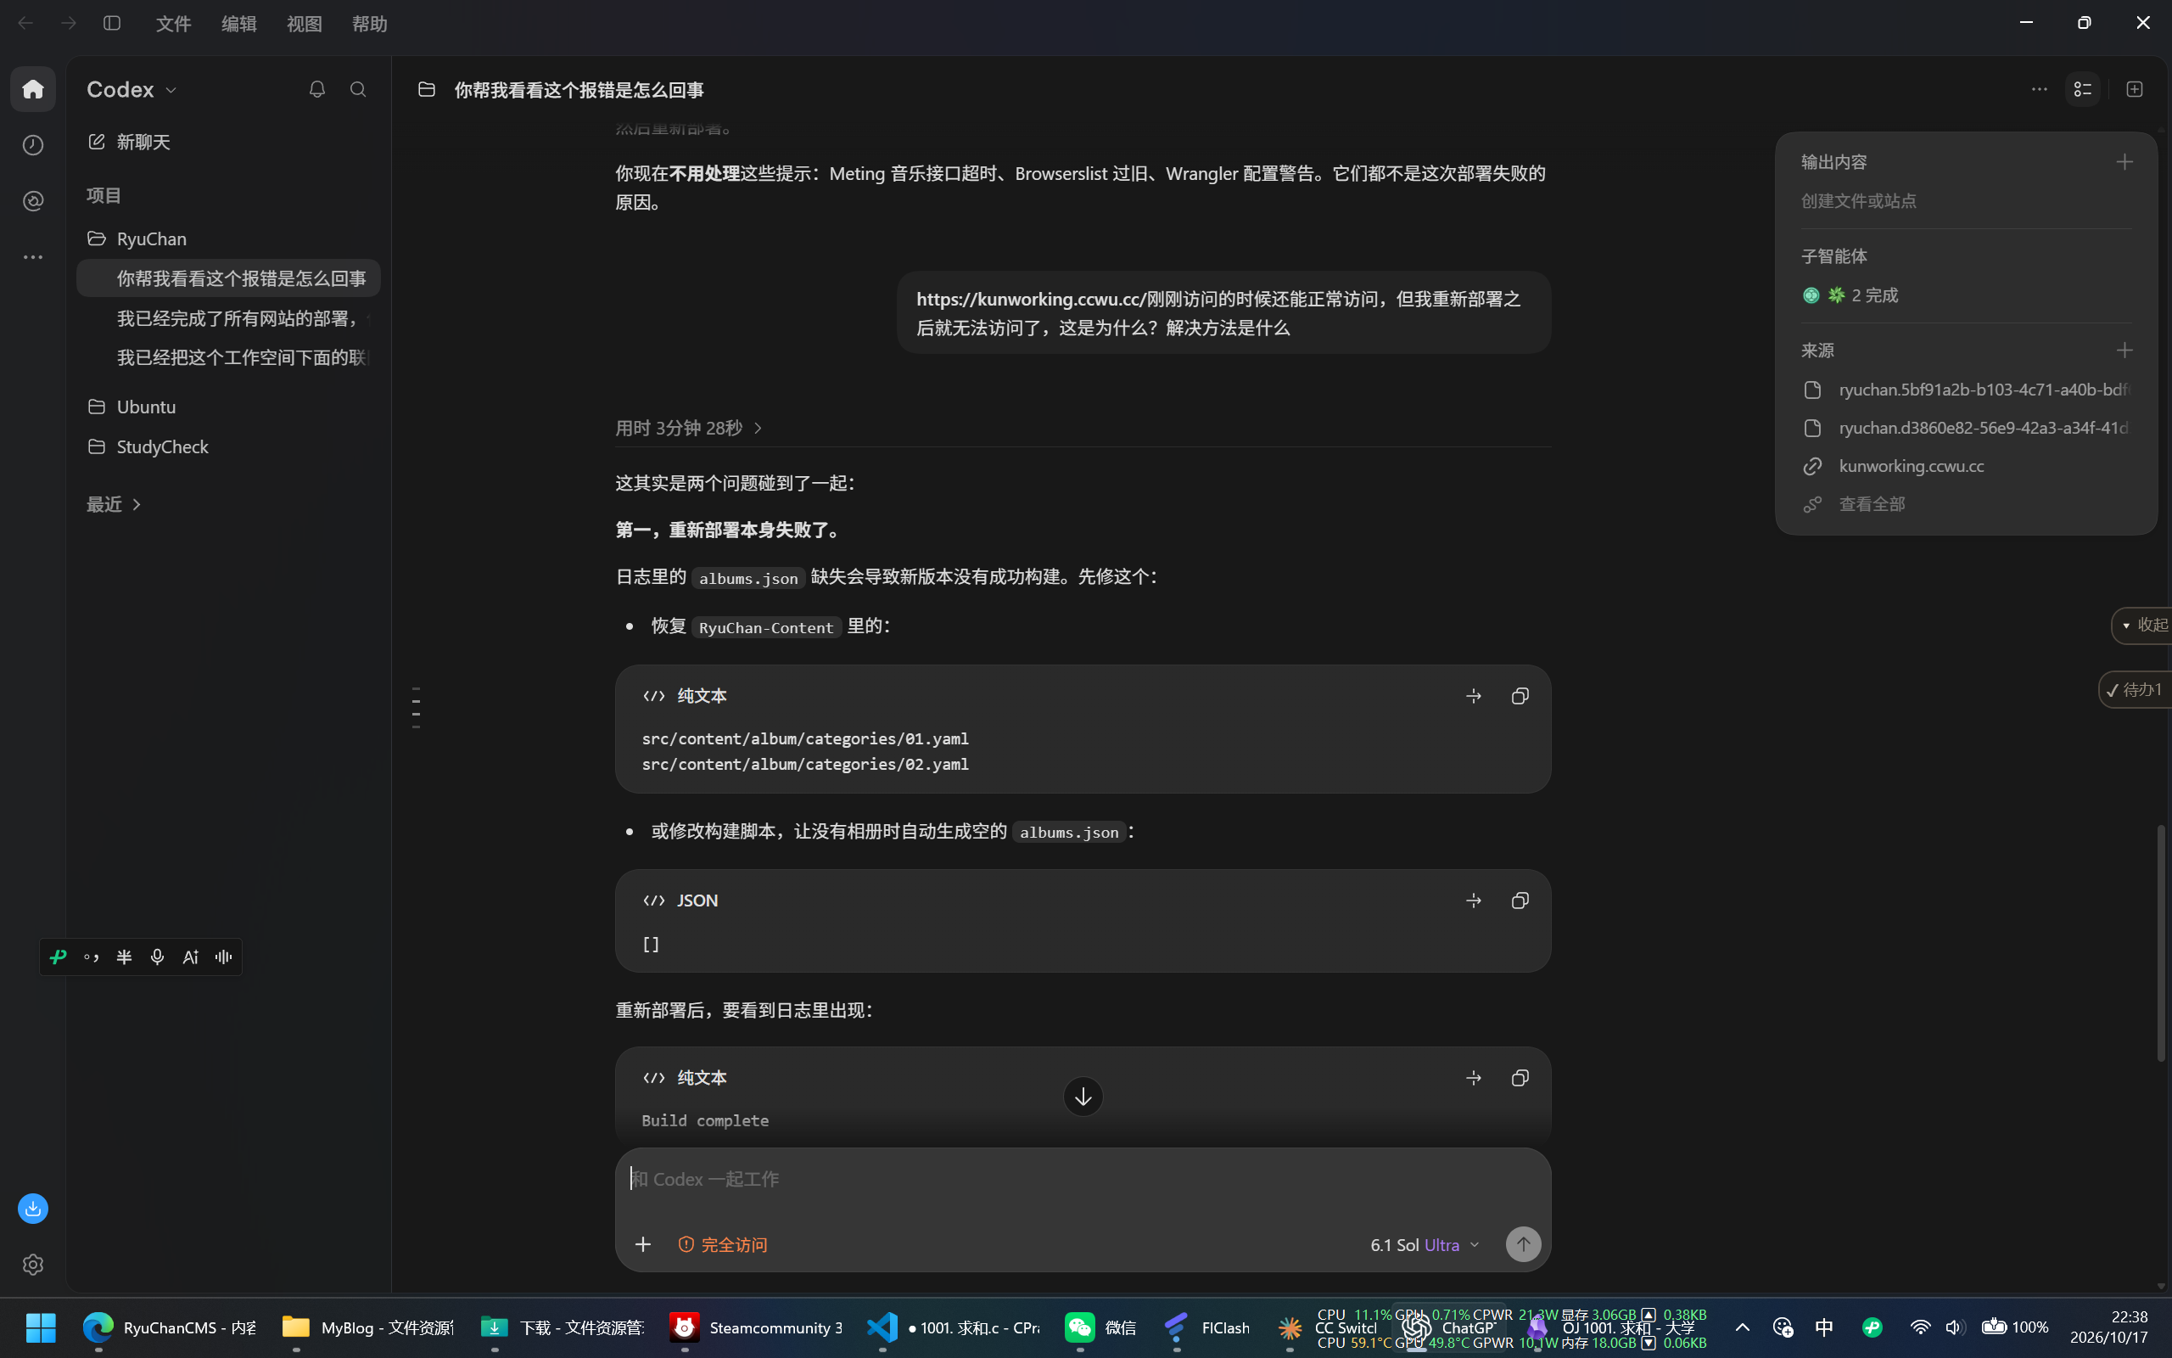The width and height of the screenshot is (2172, 1358).
Task: Open the notifications bell icon
Action: click(316, 89)
